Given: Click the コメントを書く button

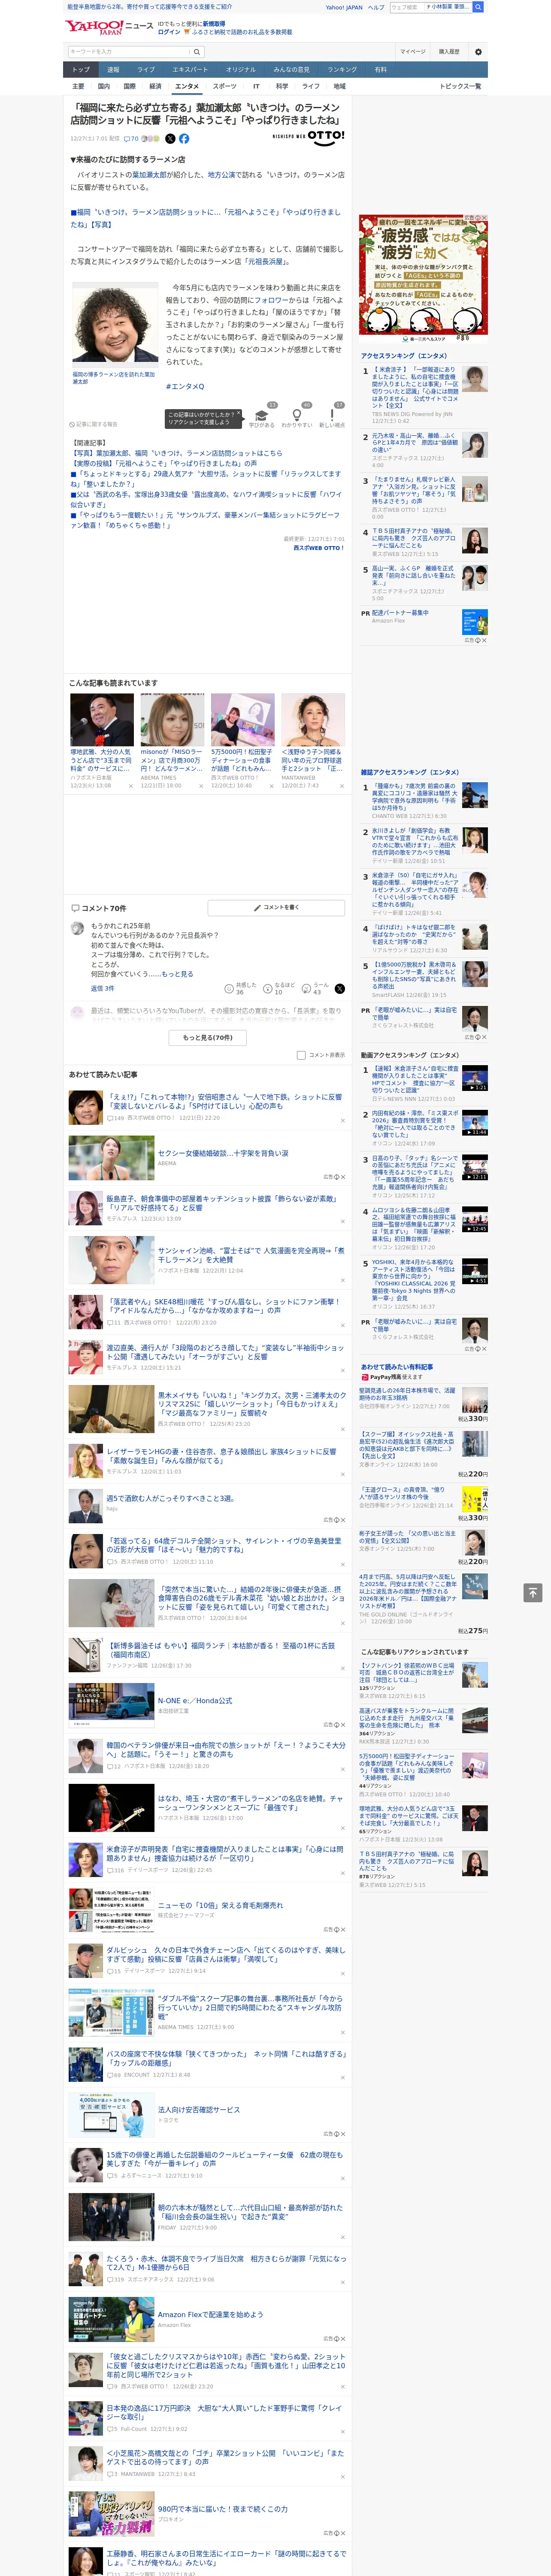Looking at the screenshot, I should tap(277, 907).
